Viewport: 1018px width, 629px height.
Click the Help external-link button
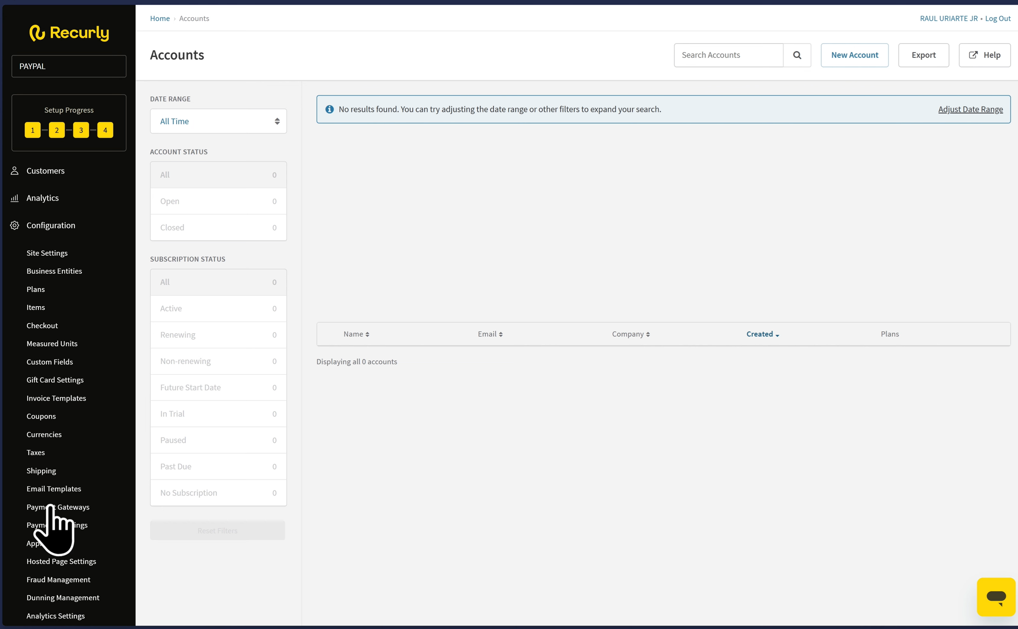click(984, 55)
